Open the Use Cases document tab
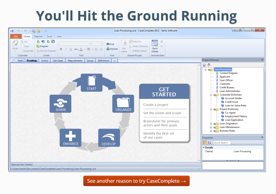This screenshot has width=276, height=194. 58,60
